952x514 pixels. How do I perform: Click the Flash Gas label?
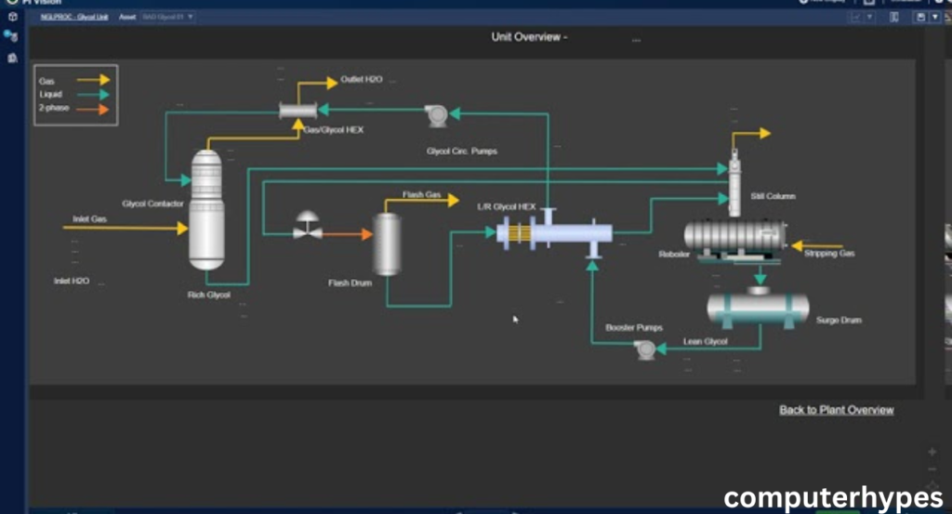tap(421, 195)
